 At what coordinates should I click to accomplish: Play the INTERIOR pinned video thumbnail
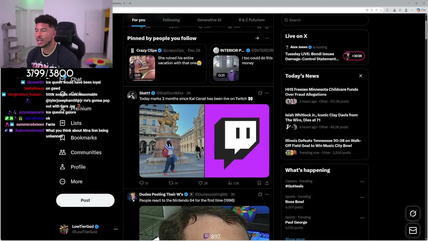click(226, 68)
